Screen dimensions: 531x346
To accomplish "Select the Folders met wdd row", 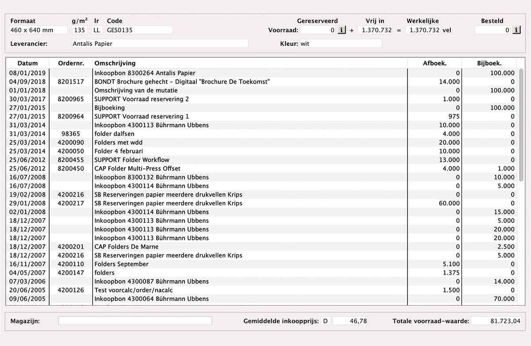I will pyautogui.click(x=262, y=142).
